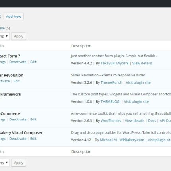Screen dimensions: 171x171
Task: Click 'The custom post types' description
Action: pos(121,94)
